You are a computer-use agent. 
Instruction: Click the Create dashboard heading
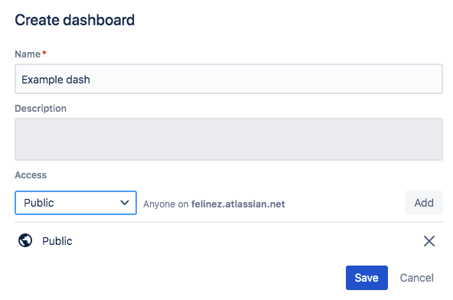pos(74,20)
